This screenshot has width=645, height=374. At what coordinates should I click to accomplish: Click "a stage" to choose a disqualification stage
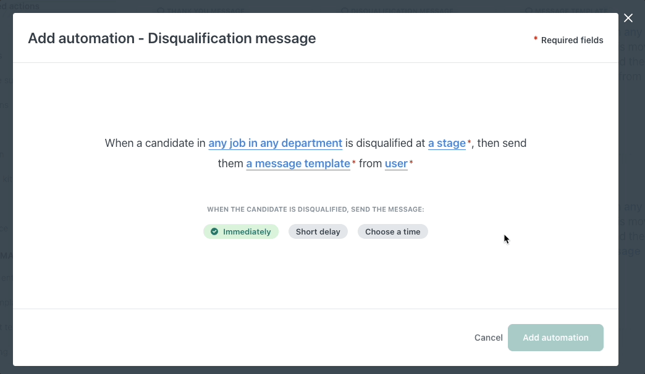pyautogui.click(x=447, y=143)
